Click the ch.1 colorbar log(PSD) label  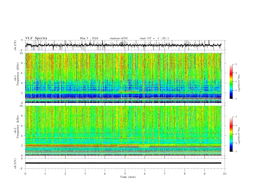(x=239, y=83)
